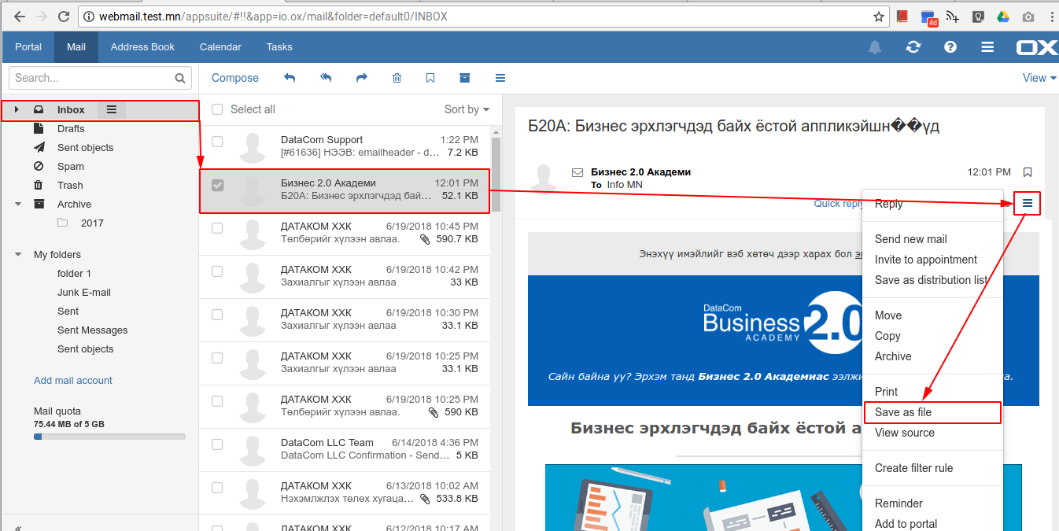
Task: Click the flag icon beside the 12:01 PM timestamp
Action: coord(1027,172)
